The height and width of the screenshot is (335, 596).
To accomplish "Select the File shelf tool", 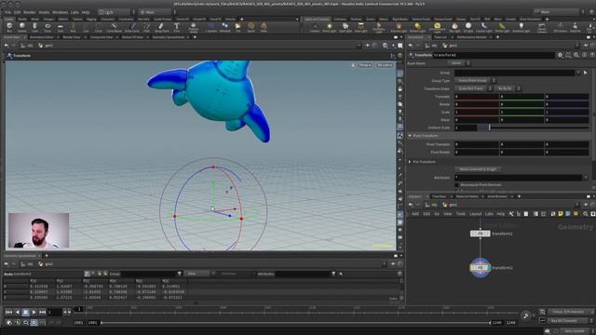I will (238, 27).
